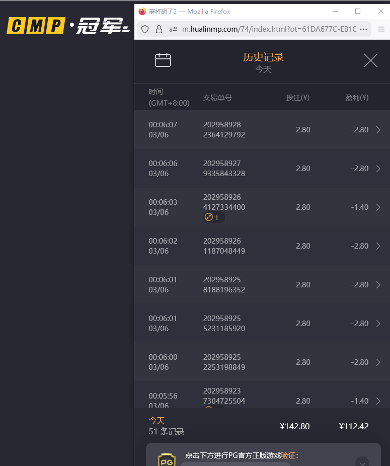Open the calendar date filter icon
The width and height of the screenshot is (390, 466).
[163, 60]
